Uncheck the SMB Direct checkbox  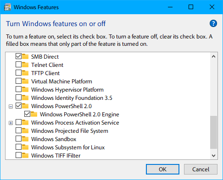(x=18, y=56)
